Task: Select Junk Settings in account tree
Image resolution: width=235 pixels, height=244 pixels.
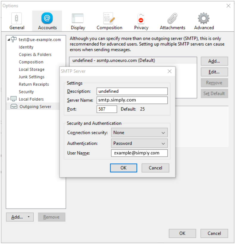Action: (32, 77)
